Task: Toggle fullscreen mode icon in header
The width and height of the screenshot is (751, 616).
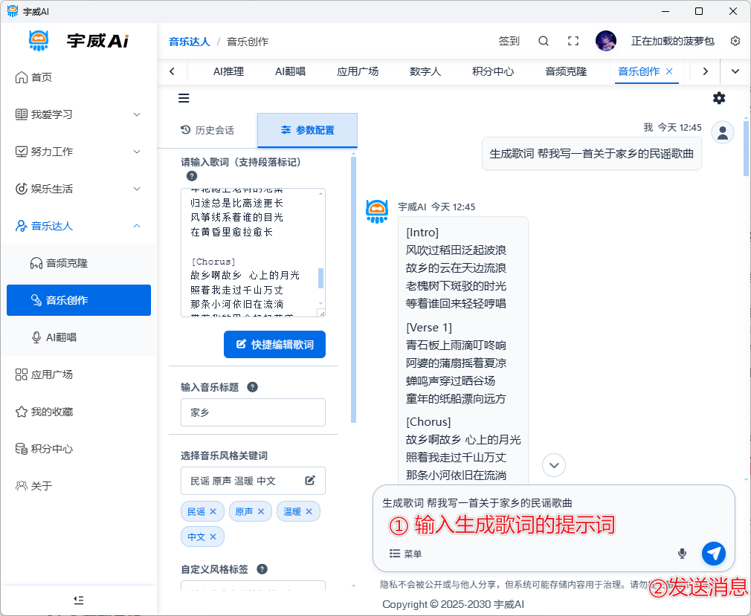Action: [573, 41]
